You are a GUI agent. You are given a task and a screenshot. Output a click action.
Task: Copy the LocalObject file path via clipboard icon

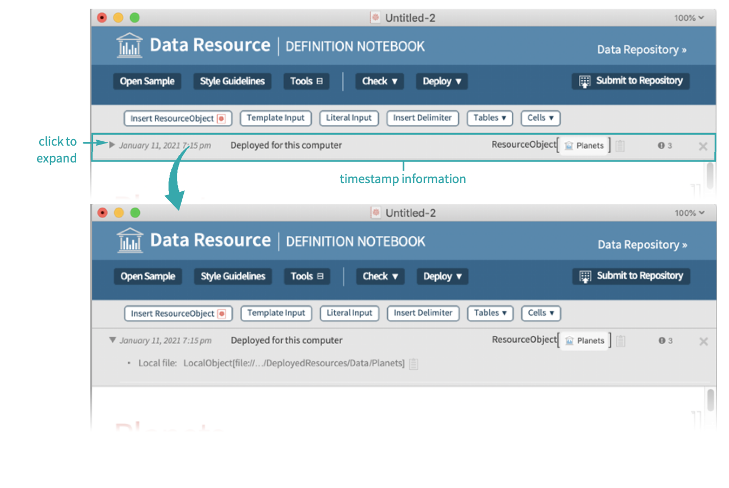click(x=413, y=364)
